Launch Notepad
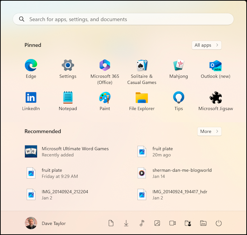247x235 pixels. pyautogui.click(x=68, y=101)
